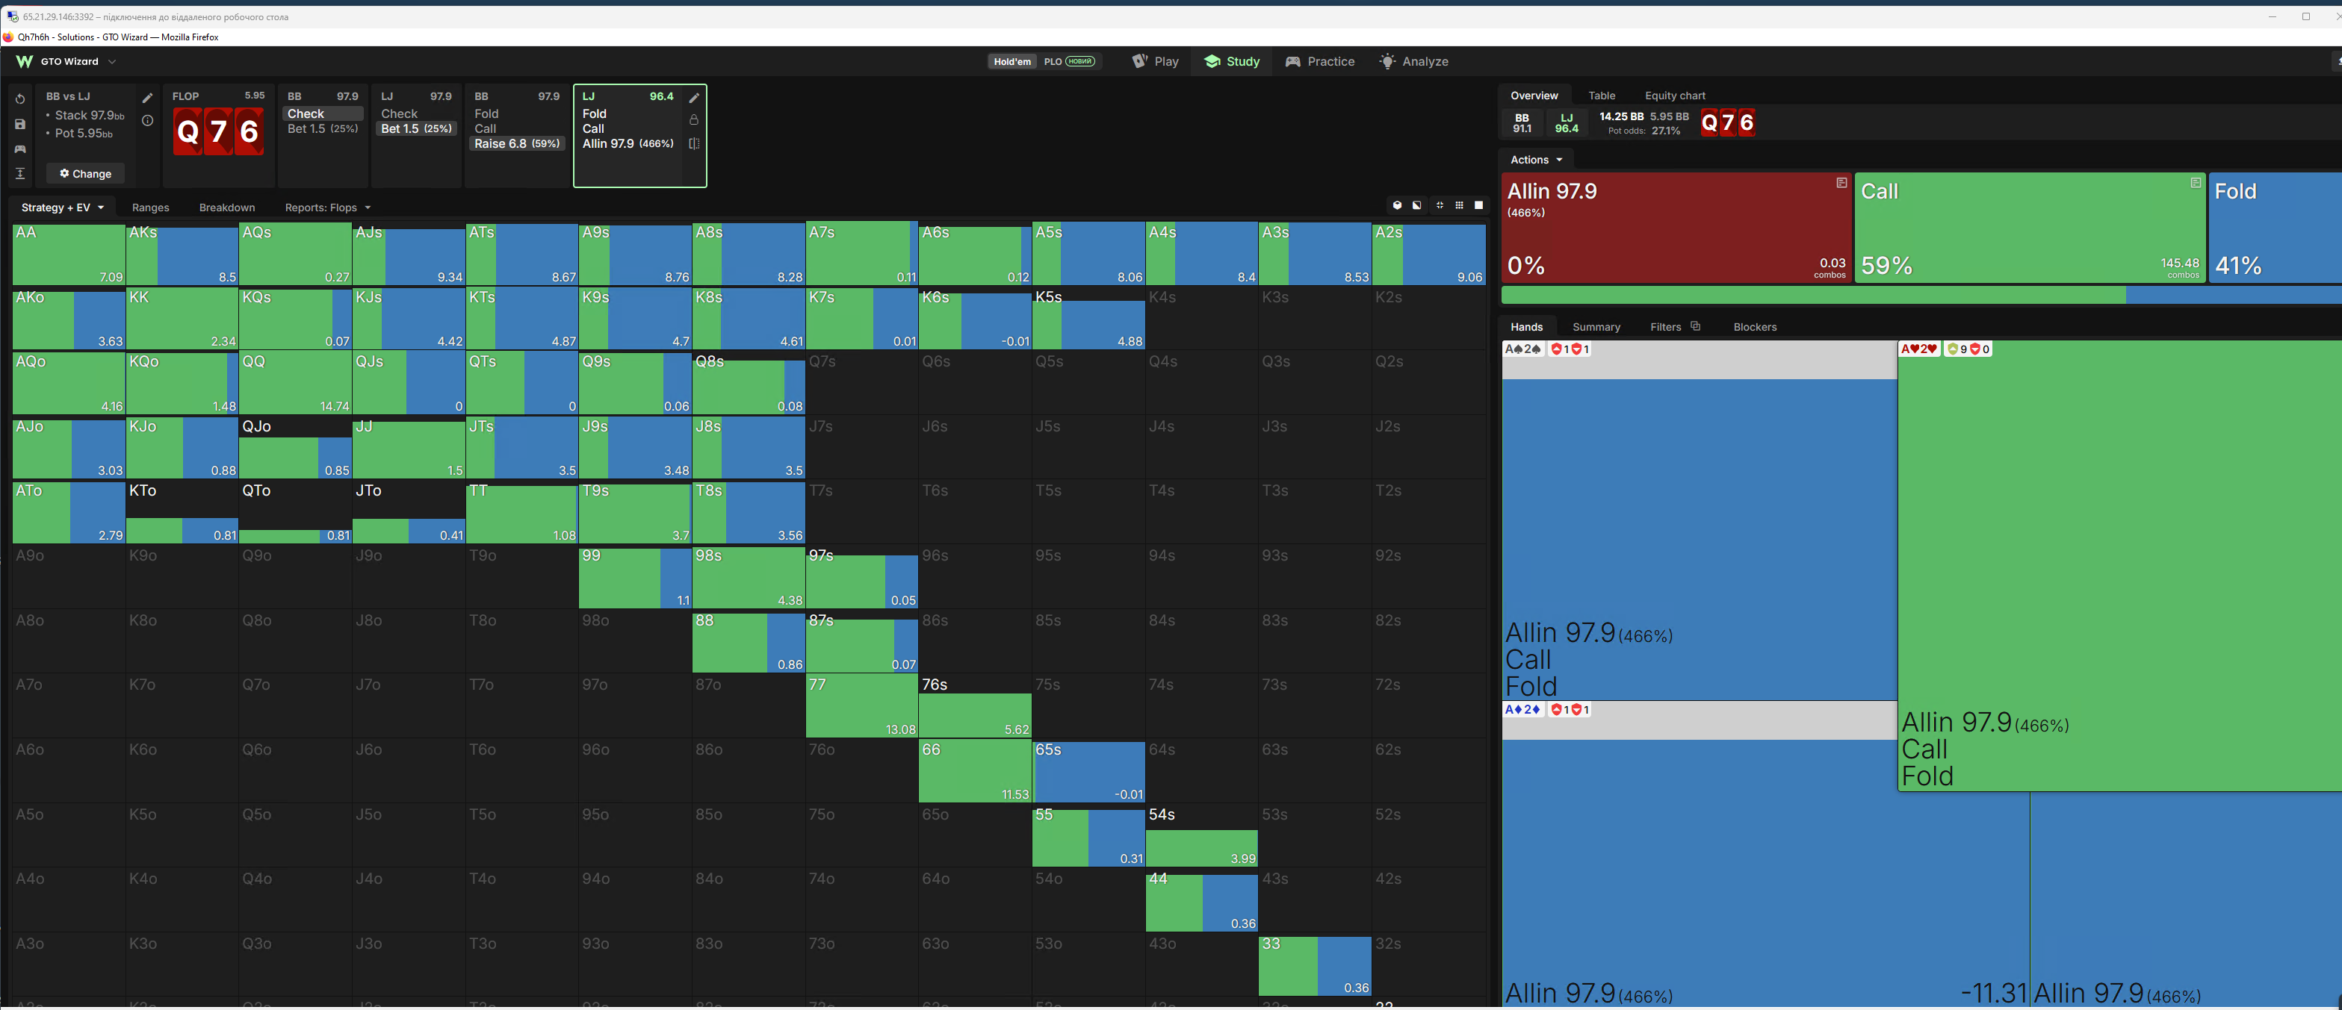The image size is (2342, 1010).
Task: Click the info icon beside BB vs LJ
Action: coord(147,120)
